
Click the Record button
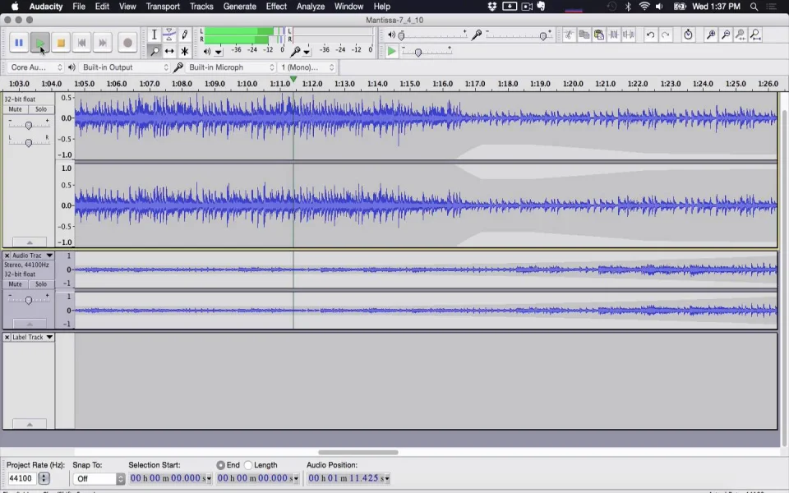click(127, 43)
